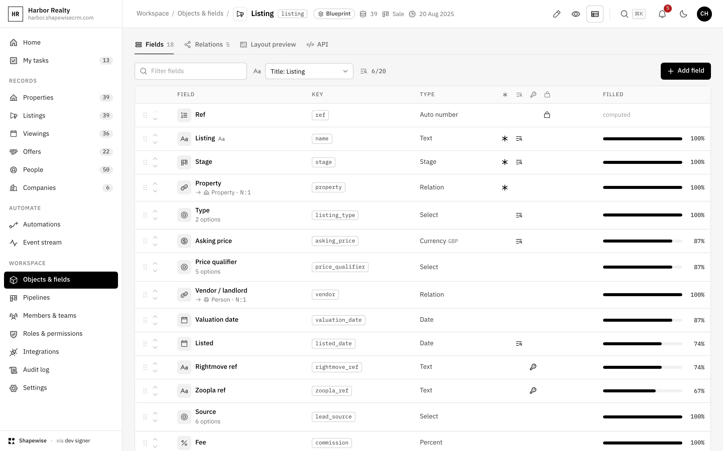Click the ⌘K shortcut button

point(639,14)
